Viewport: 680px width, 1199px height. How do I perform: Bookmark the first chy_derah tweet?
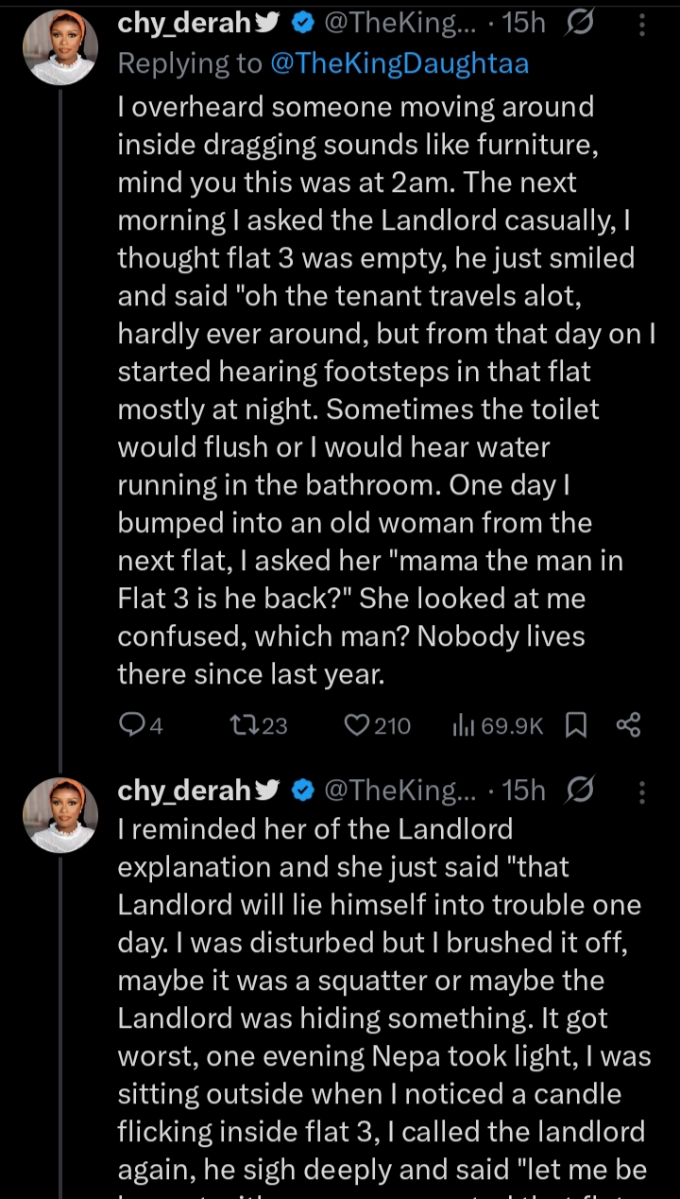coord(575,725)
